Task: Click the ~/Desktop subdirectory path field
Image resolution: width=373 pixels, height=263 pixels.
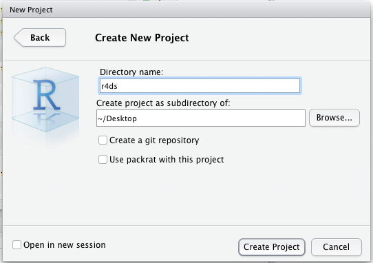Action: (x=201, y=118)
